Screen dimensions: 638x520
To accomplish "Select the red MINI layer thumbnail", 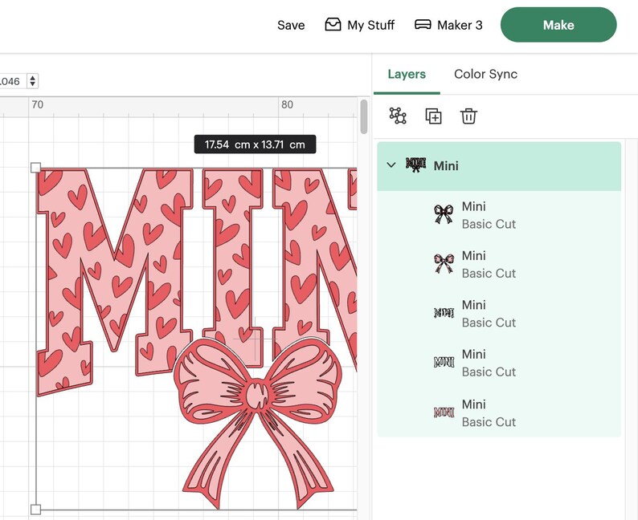I will pyautogui.click(x=444, y=412).
